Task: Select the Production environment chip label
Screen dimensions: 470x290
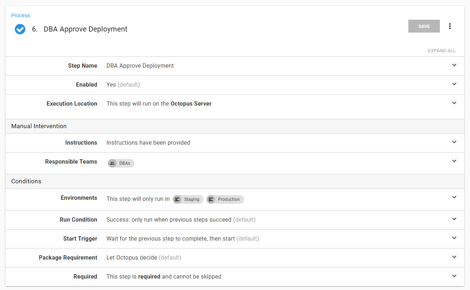Action: 229,199
